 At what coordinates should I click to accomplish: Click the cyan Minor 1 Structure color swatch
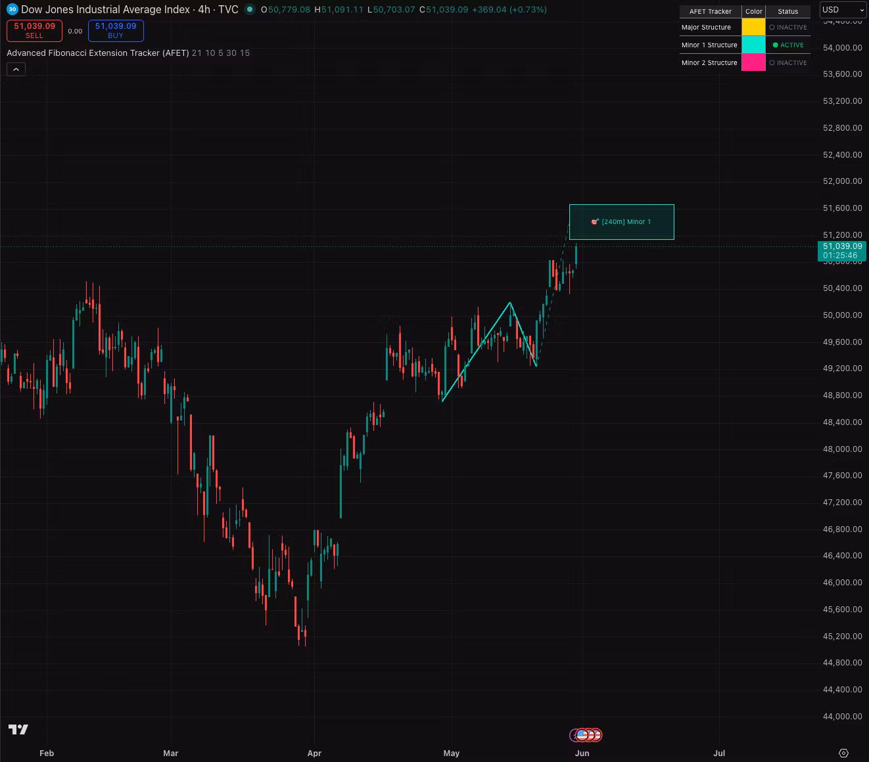753,45
